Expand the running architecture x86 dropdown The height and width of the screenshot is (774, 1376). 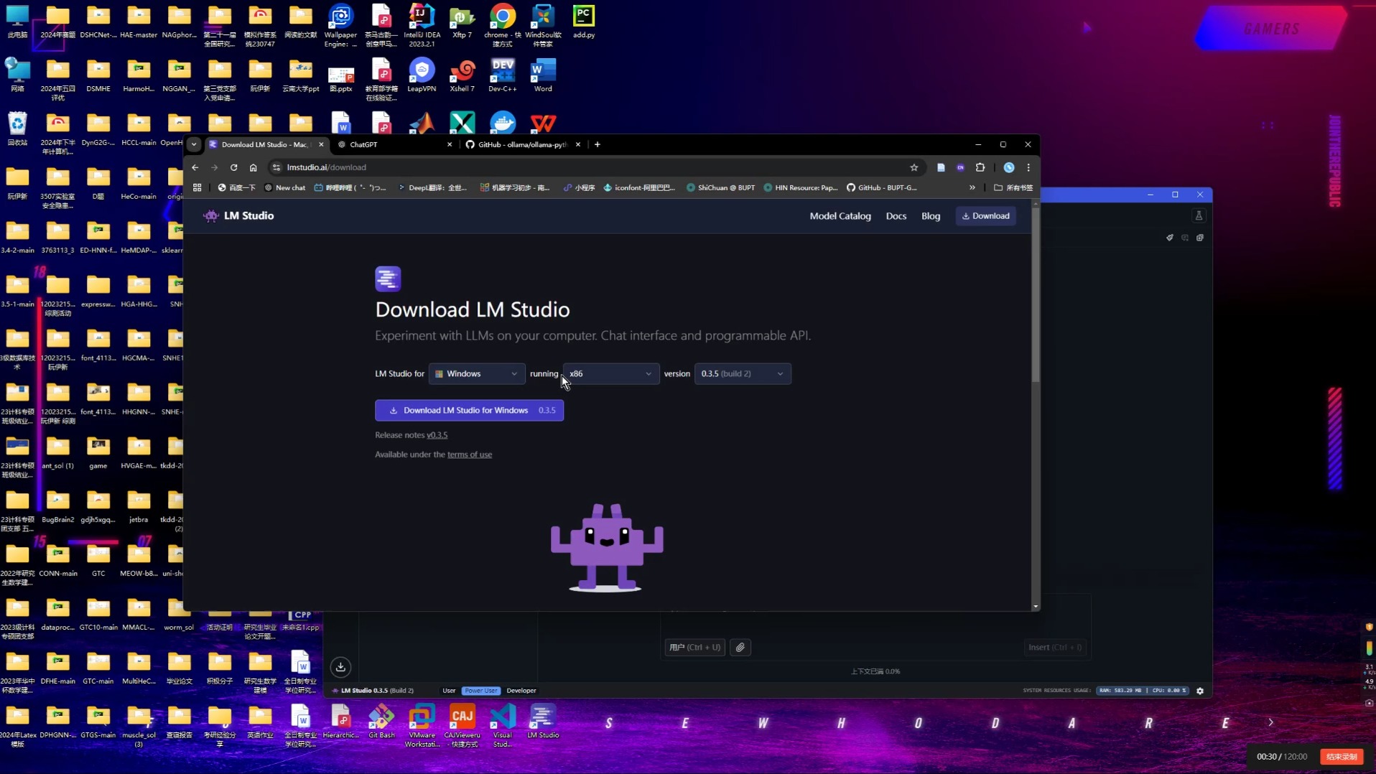610,373
